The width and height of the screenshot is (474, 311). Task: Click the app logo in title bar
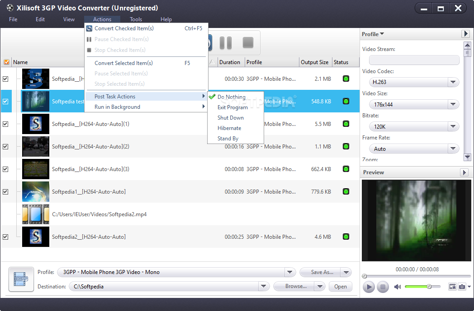[10, 8]
